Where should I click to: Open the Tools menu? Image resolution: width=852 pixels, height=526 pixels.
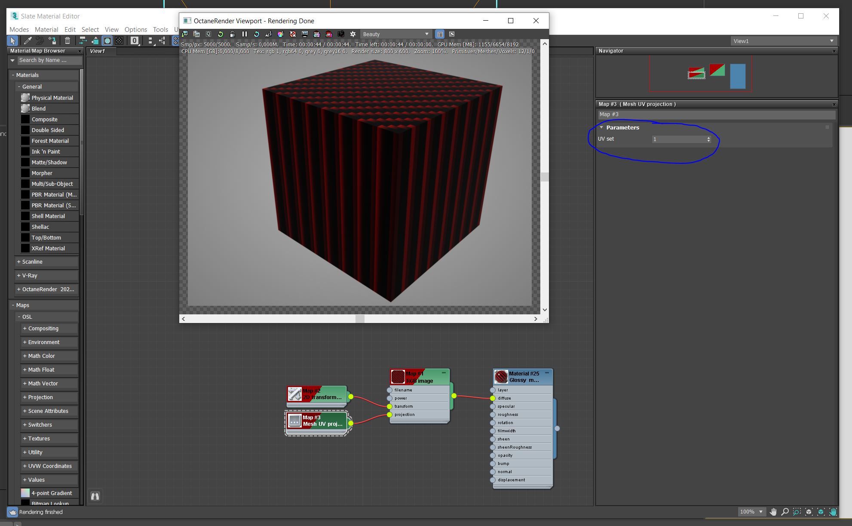point(160,29)
